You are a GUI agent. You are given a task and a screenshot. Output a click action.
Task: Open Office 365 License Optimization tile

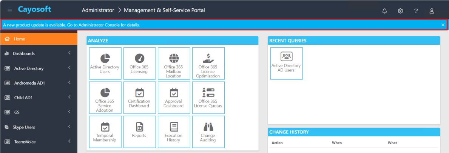208,63
